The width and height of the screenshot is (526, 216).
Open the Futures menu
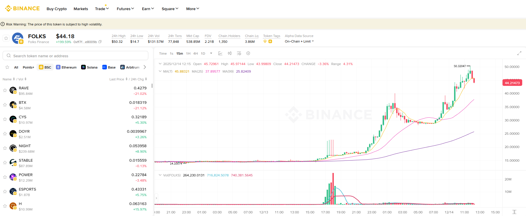tap(125, 9)
